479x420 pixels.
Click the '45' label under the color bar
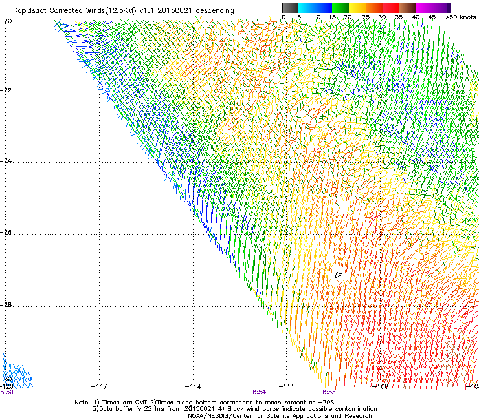(x=432, y=17)
